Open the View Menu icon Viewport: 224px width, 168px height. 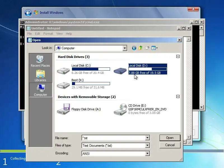[153, 48]
